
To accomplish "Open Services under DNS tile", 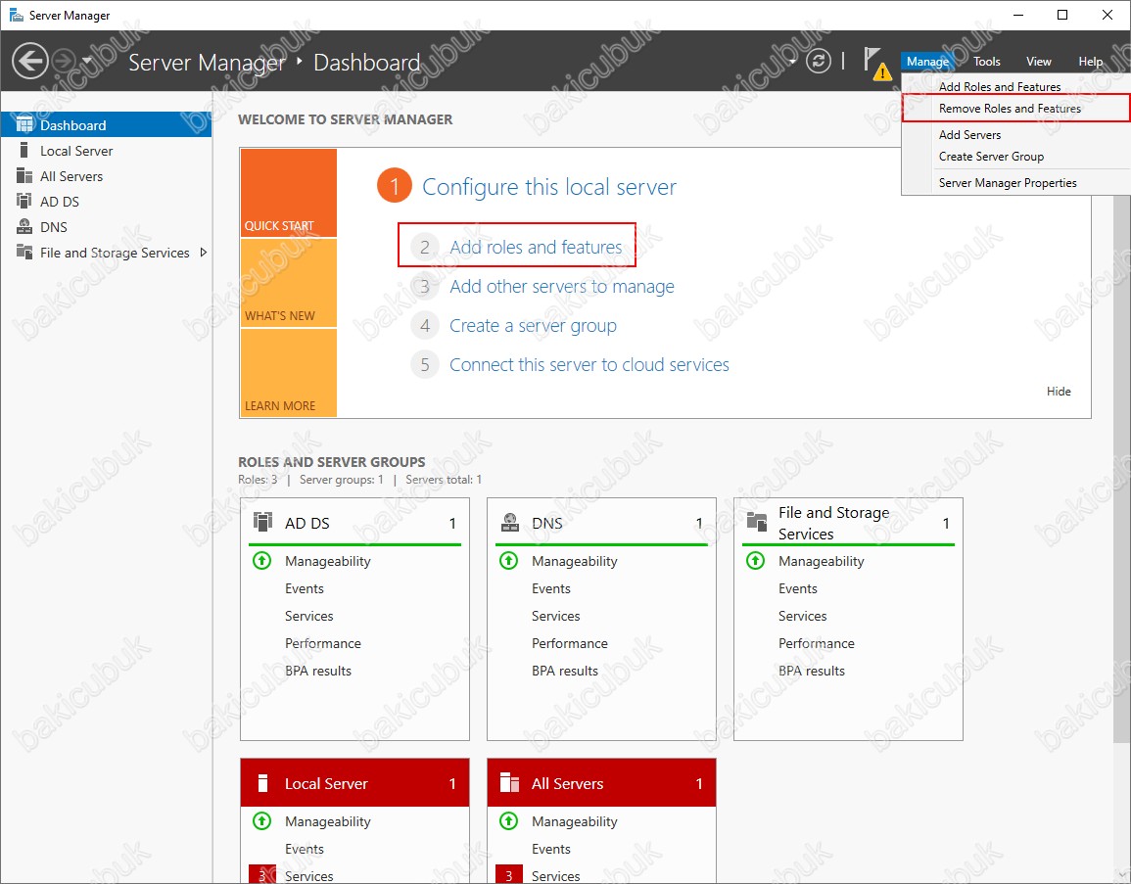I will click(555, 616).
